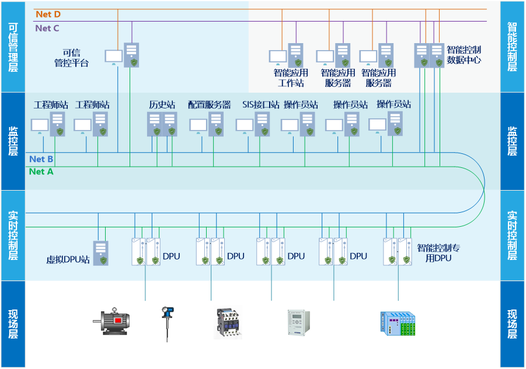Select the Net A network label
Image resolution: width=526 pixels, height=369 pixels.
click(41, 171)
